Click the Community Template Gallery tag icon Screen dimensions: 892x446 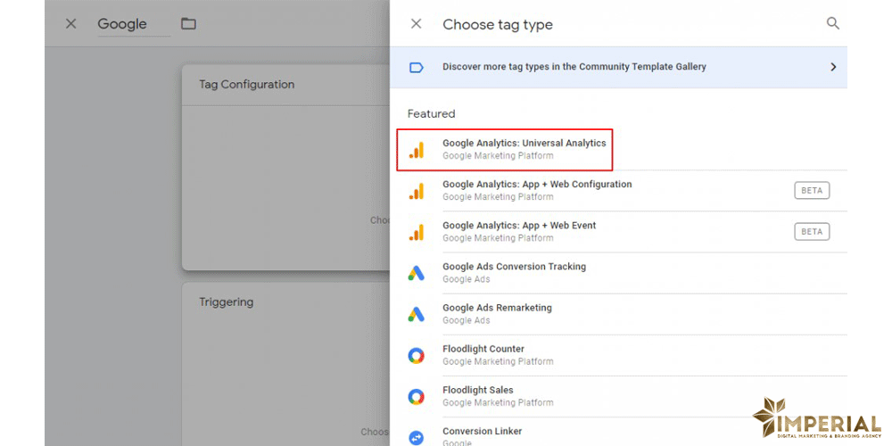pos(416,67)
